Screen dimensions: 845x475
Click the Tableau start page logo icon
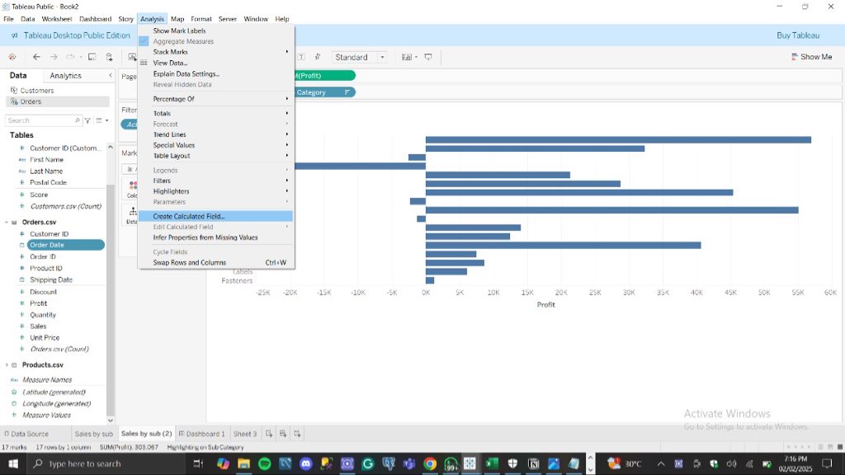click(12, 57)
